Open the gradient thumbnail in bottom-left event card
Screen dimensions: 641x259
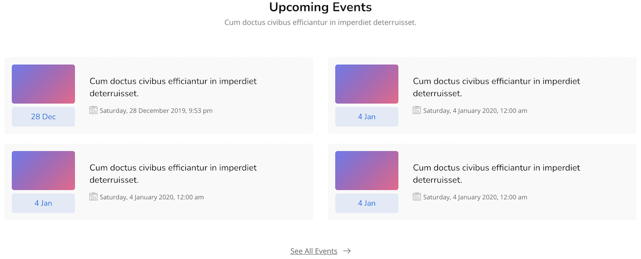[x=43, y=171]
